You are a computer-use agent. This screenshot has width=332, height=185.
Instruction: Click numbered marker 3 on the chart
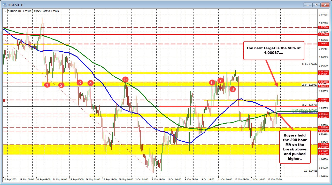(x=79, y=83)
